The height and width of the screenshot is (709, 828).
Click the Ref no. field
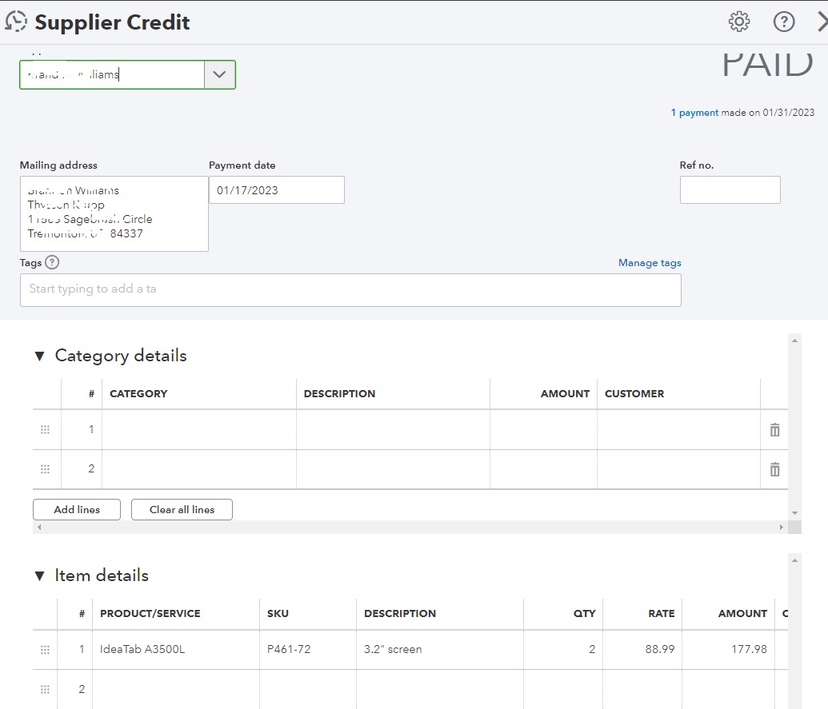pyautogui.click(x=730, y=190)
